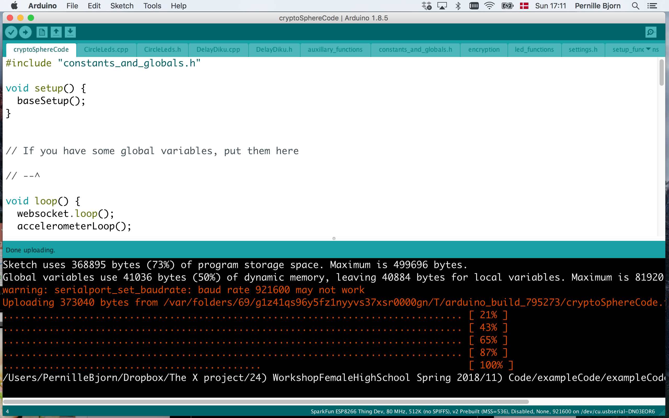Click the websocket.loop(); line
669x418 pixels.
pos(66,214)
